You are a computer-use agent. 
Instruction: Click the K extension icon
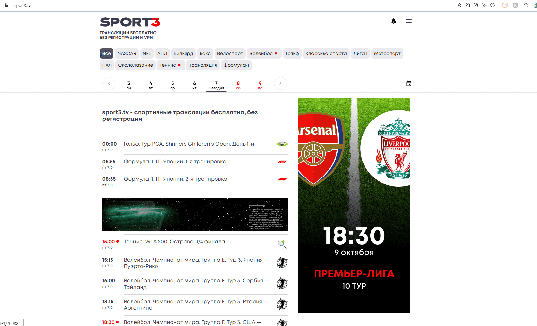tap(515, 5)
